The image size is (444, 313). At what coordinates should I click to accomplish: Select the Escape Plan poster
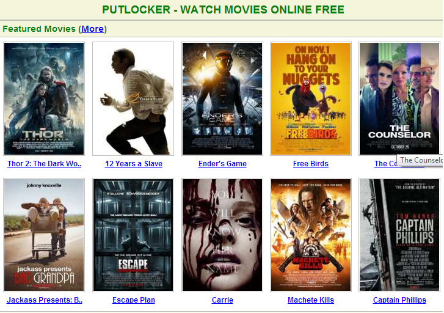(133, 235)
